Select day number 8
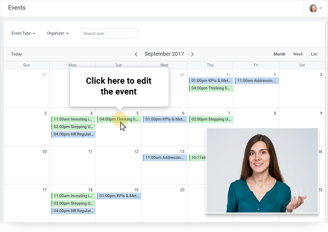The image size is (328, 232). tap(275, 113)
